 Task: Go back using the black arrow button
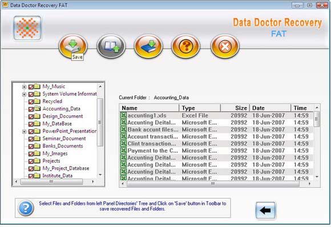click(x=265, y=210)
